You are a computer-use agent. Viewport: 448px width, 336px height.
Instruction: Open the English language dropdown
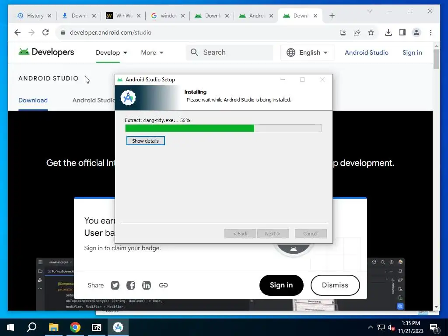(x=307, y=52)
